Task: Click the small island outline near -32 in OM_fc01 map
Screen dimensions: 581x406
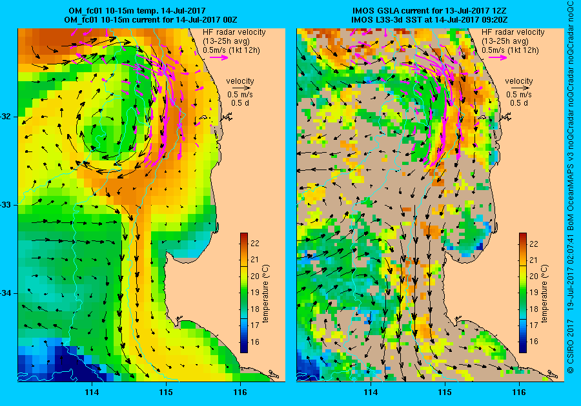Action: [203, 117]
